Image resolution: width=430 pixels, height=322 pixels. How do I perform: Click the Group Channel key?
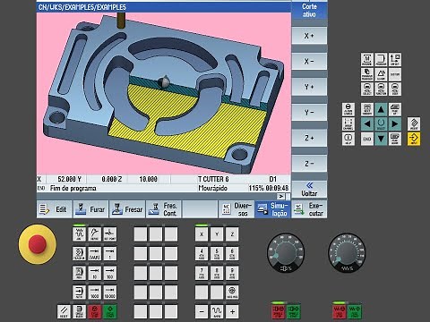[348, 124]
